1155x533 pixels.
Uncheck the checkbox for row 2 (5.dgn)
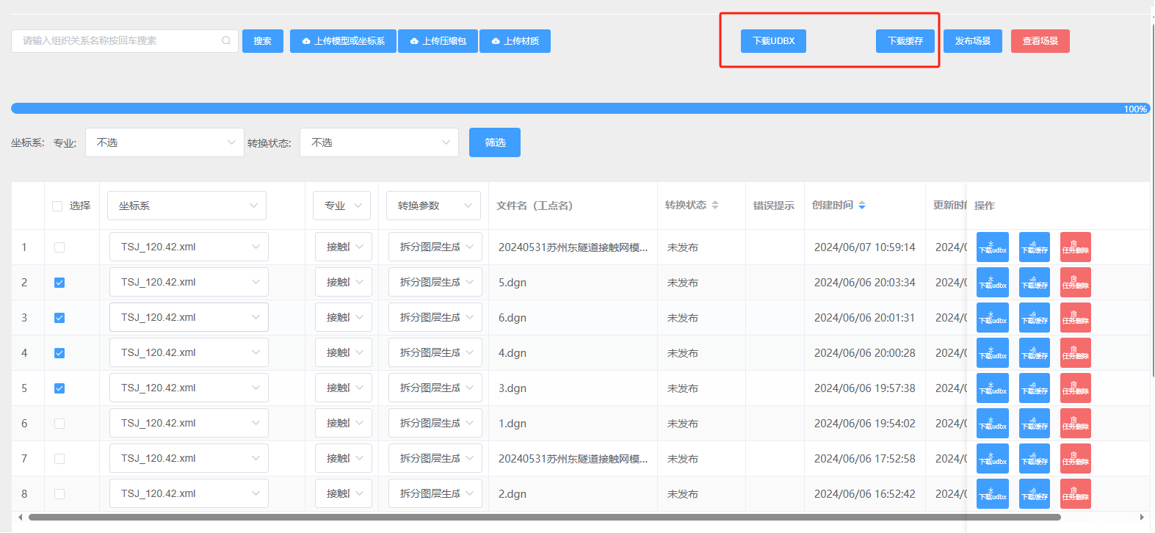point(59,283)
